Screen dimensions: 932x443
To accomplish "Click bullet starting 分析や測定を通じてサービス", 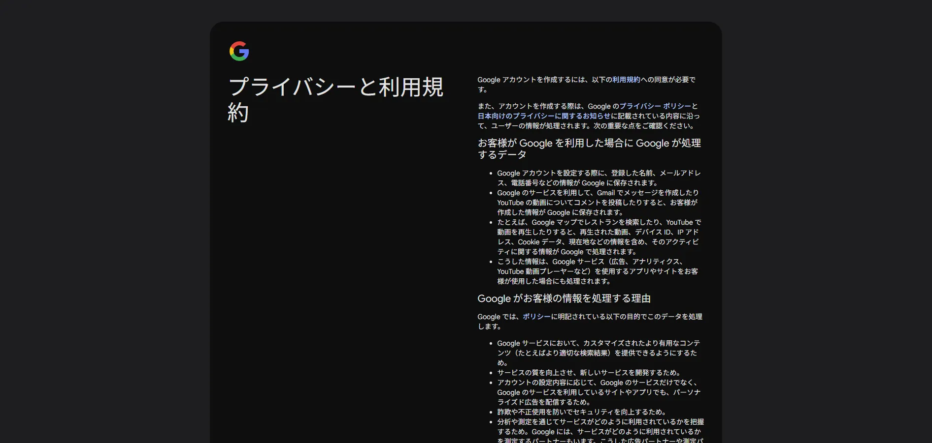I will tap(600, 430).
